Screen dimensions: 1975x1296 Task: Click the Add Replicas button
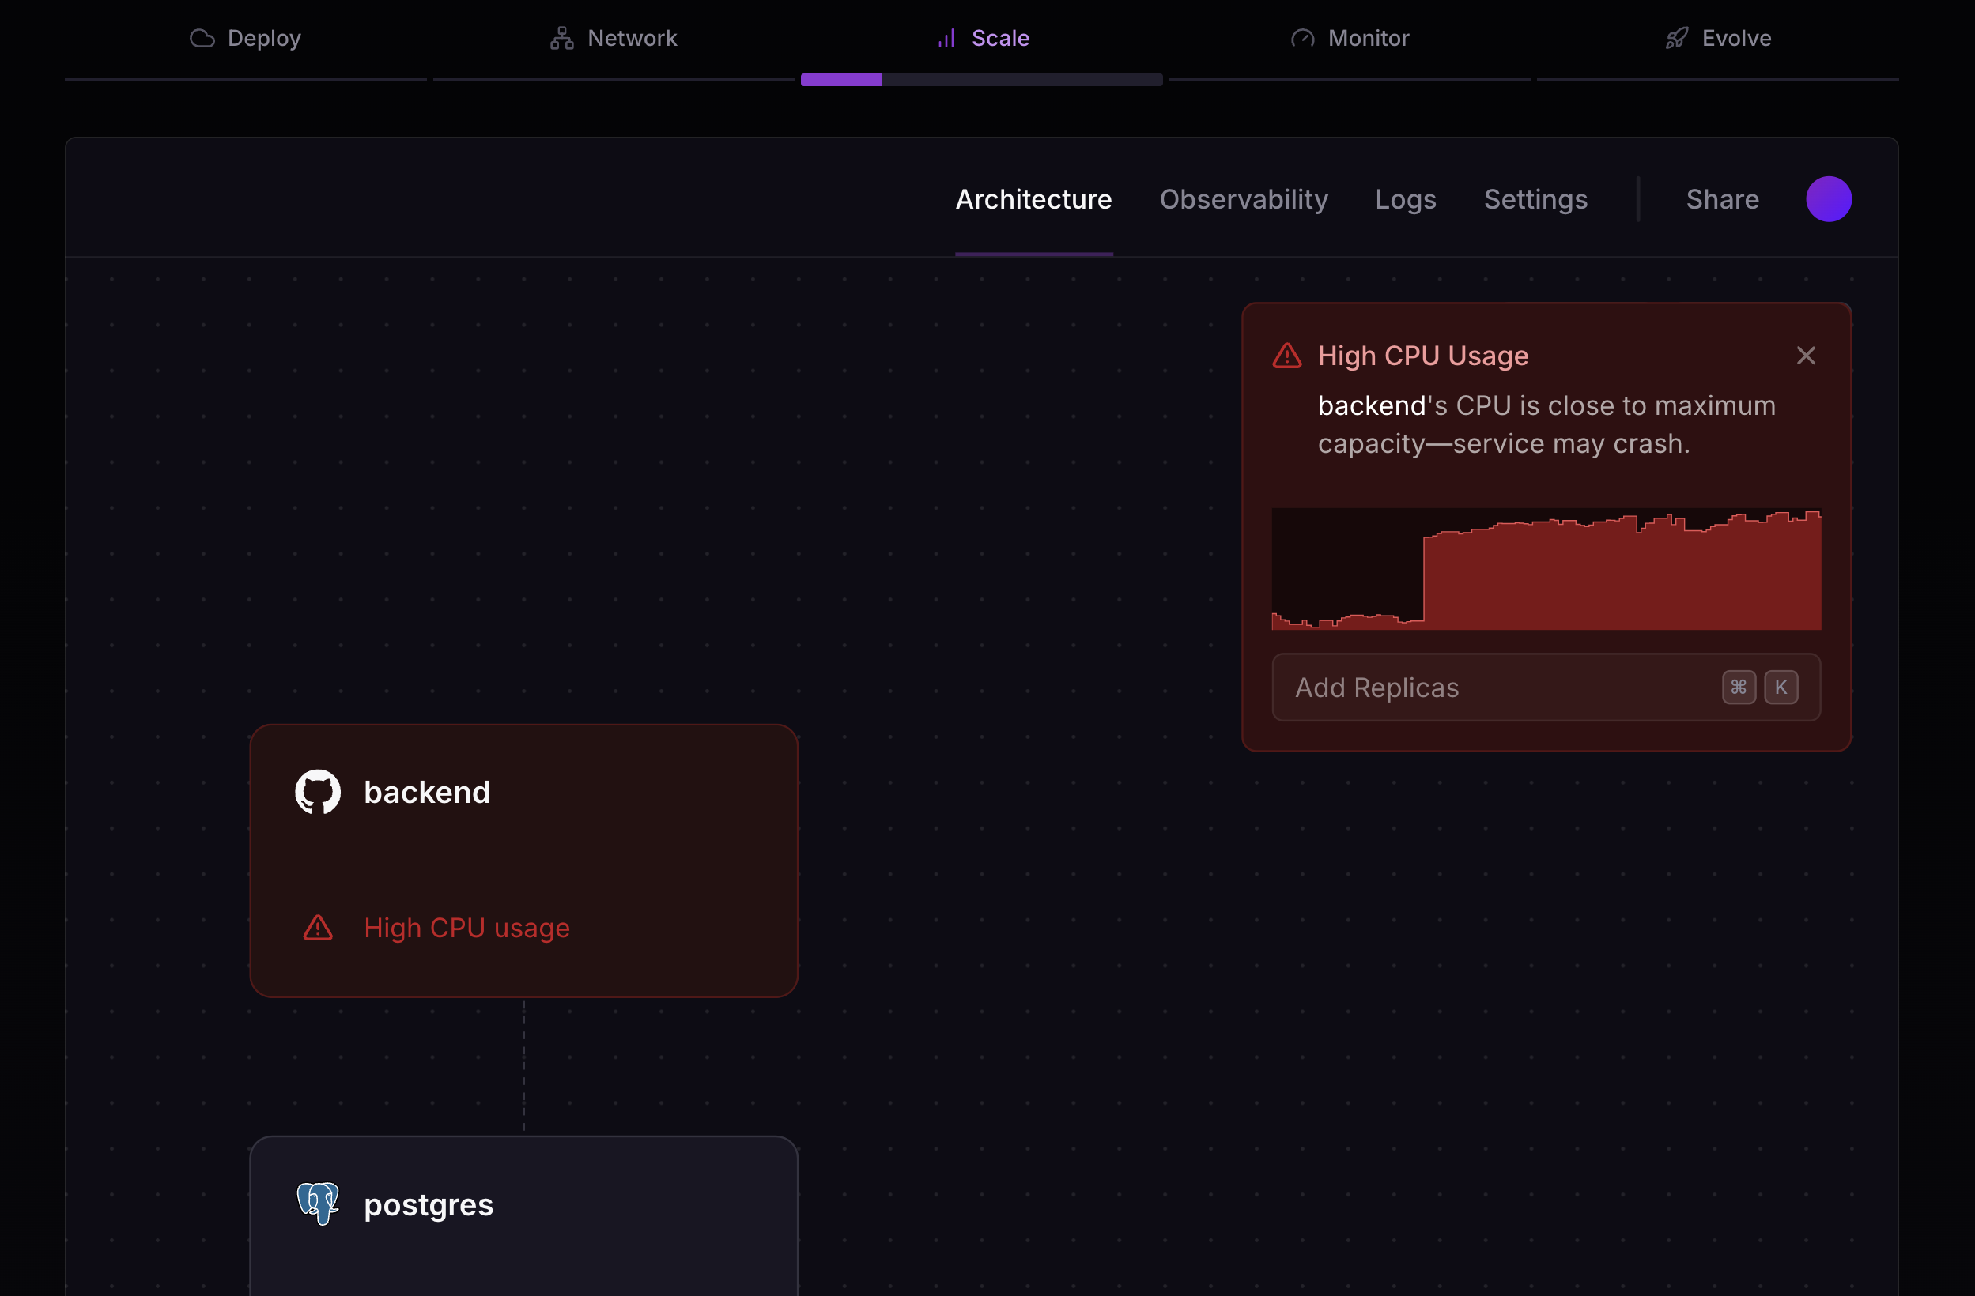pos(1546,688)
